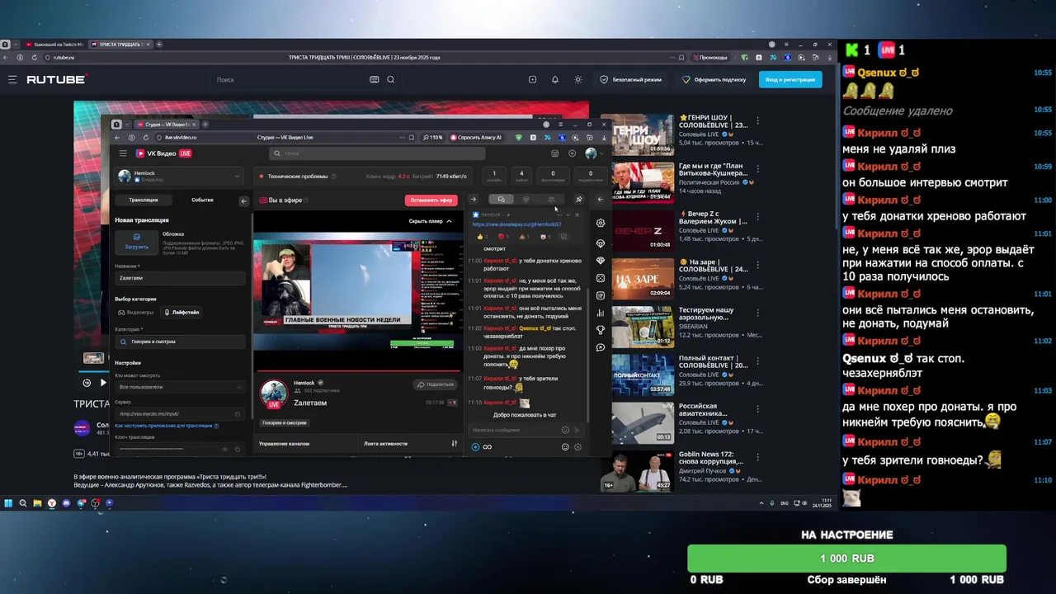
Task: Click the Rutube search magnifier icon
Action: [x=391, y=80]
